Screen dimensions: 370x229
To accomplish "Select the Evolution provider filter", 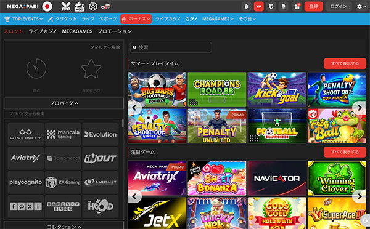I will [x=101, y=134].
